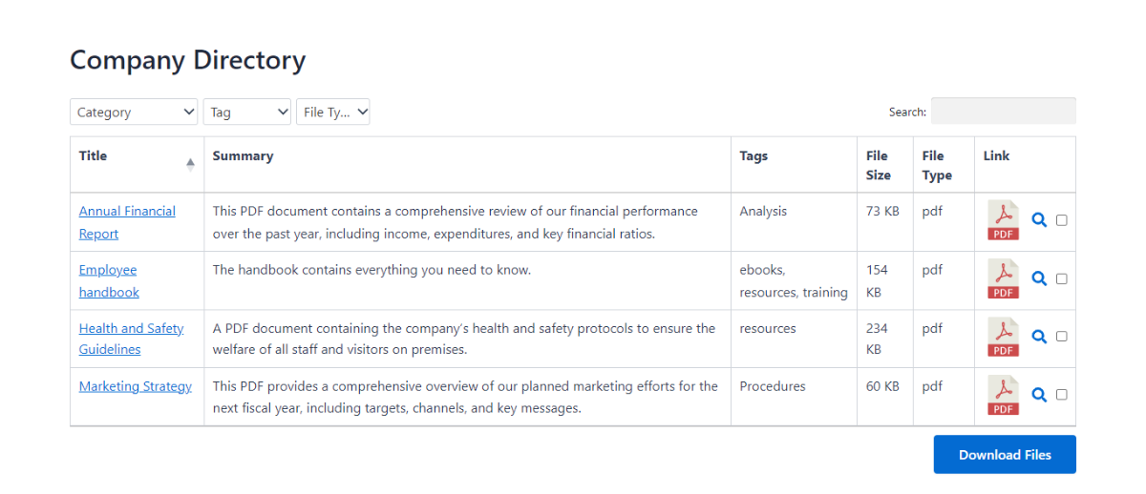Preview Health and Safety Guidelines with magnifier icon
1146x494 pixels.
[x=1039, y=337]
